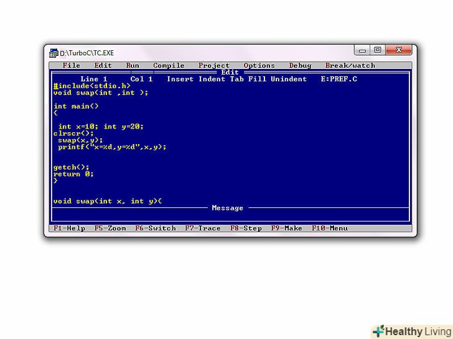Open the Break/watch menu
The height and width of the screenshot is (339, 453).
pos(350,65)
